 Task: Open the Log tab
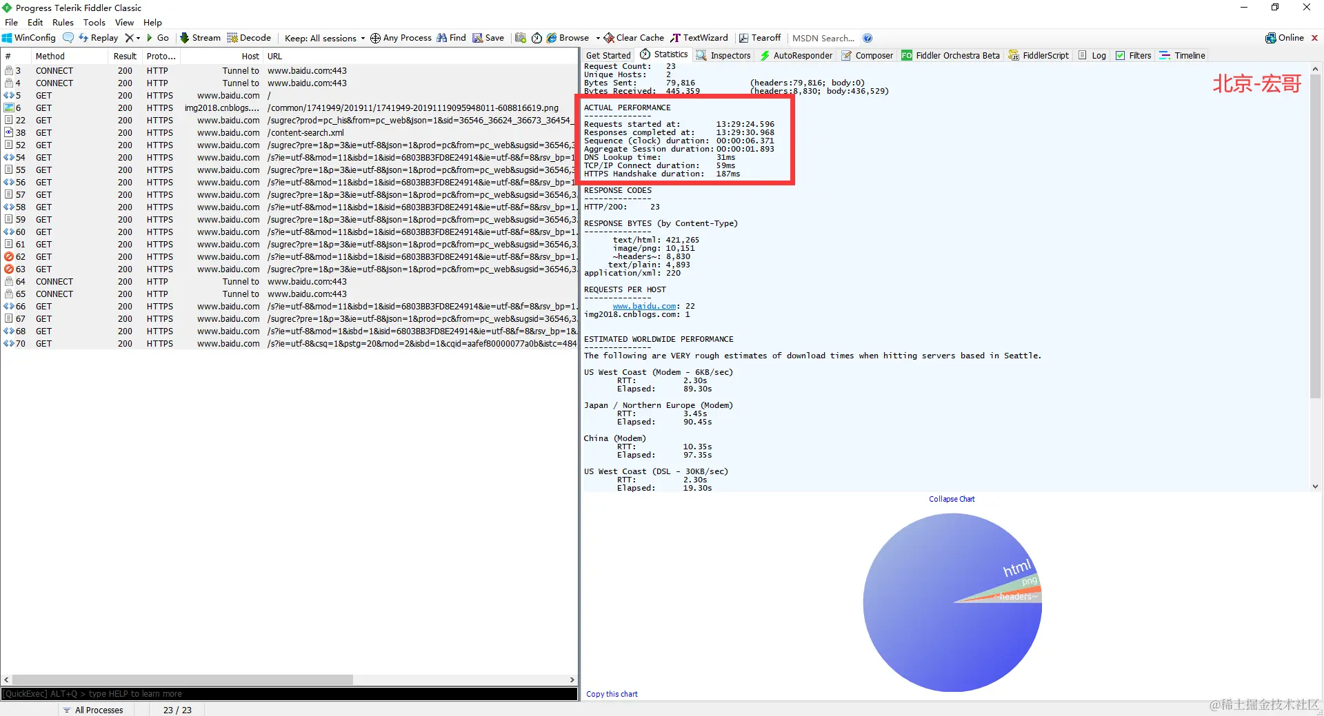tap(1092, 56)
